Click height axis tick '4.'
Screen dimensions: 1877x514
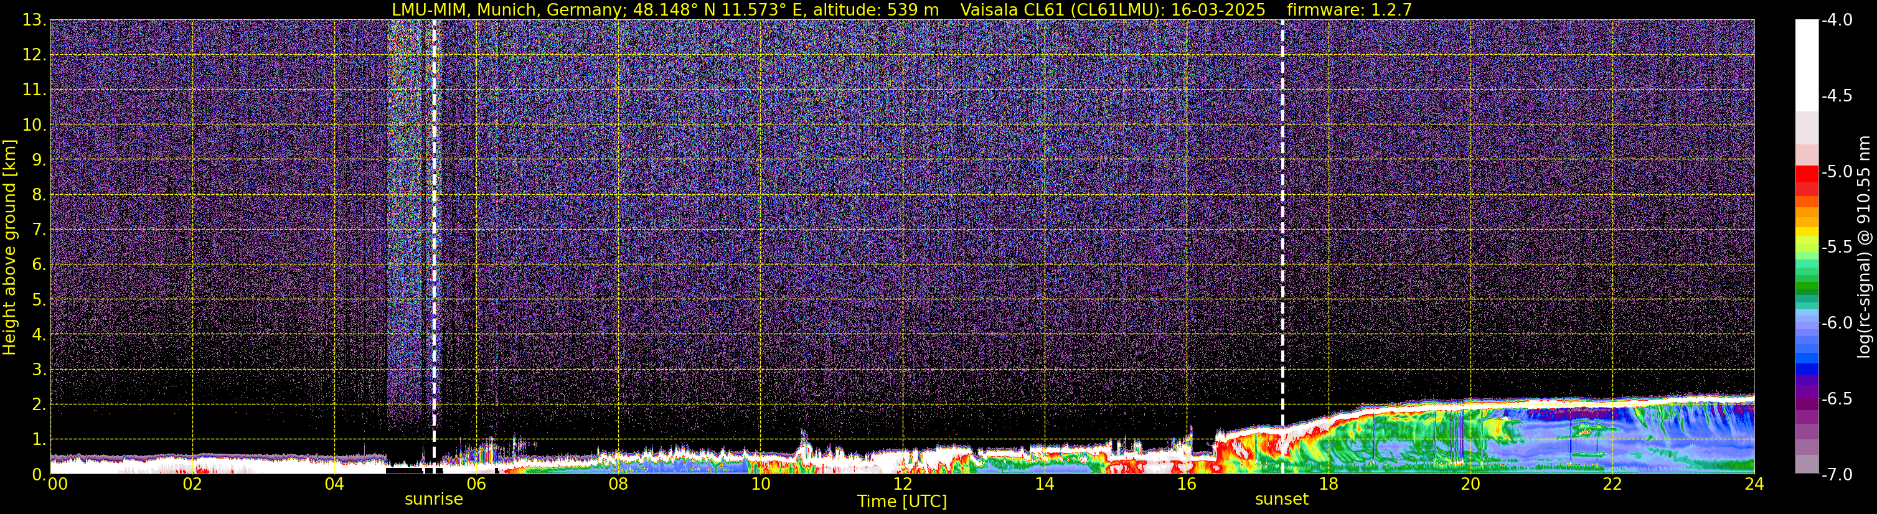39,335
